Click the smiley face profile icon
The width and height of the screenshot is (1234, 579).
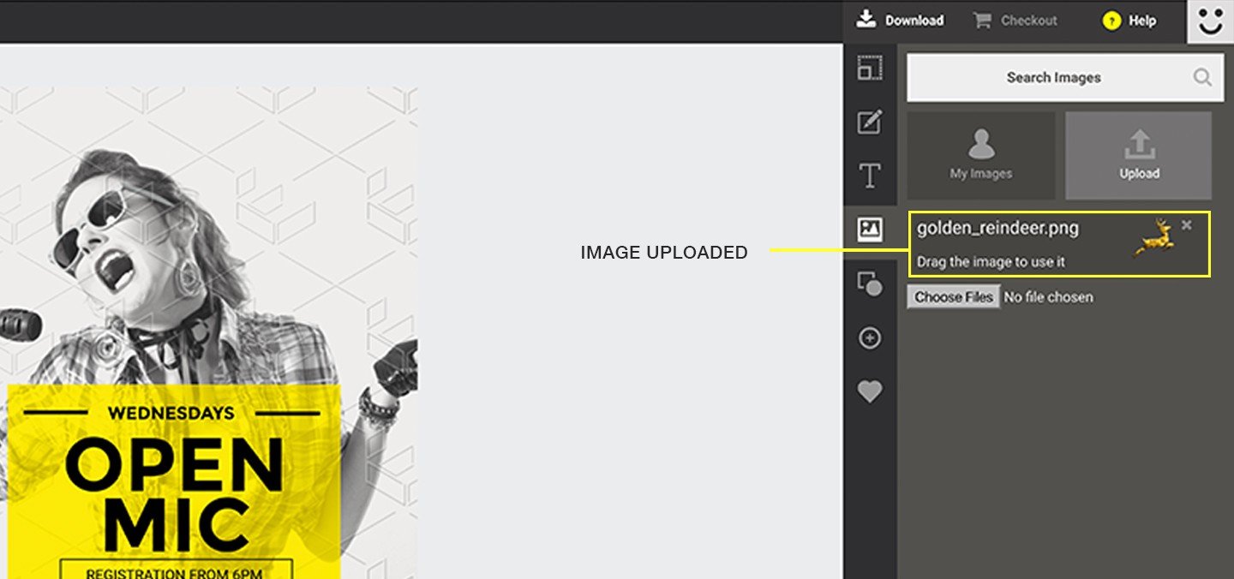click(1210, 21)
